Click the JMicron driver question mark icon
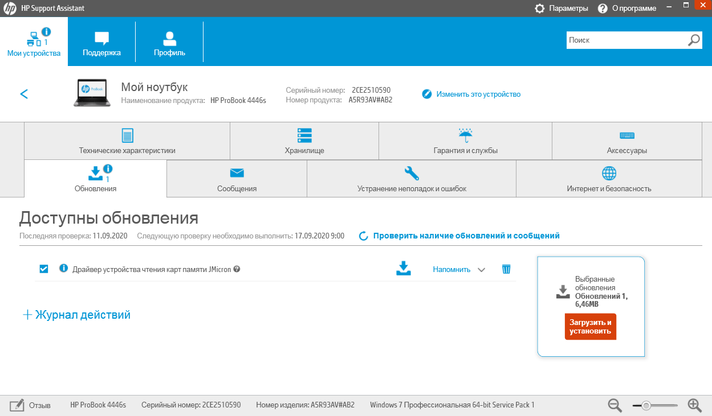 pyautogui.click(x=237, y=269)
